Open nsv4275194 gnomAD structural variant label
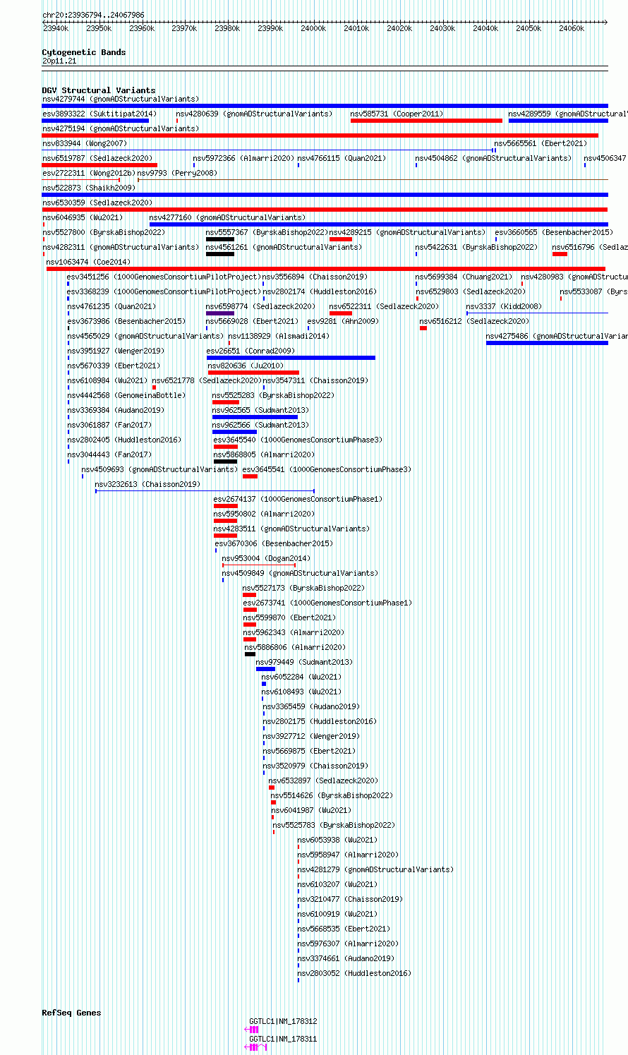Viewport: 628px width, 1055px height. [x=121, y=128]
